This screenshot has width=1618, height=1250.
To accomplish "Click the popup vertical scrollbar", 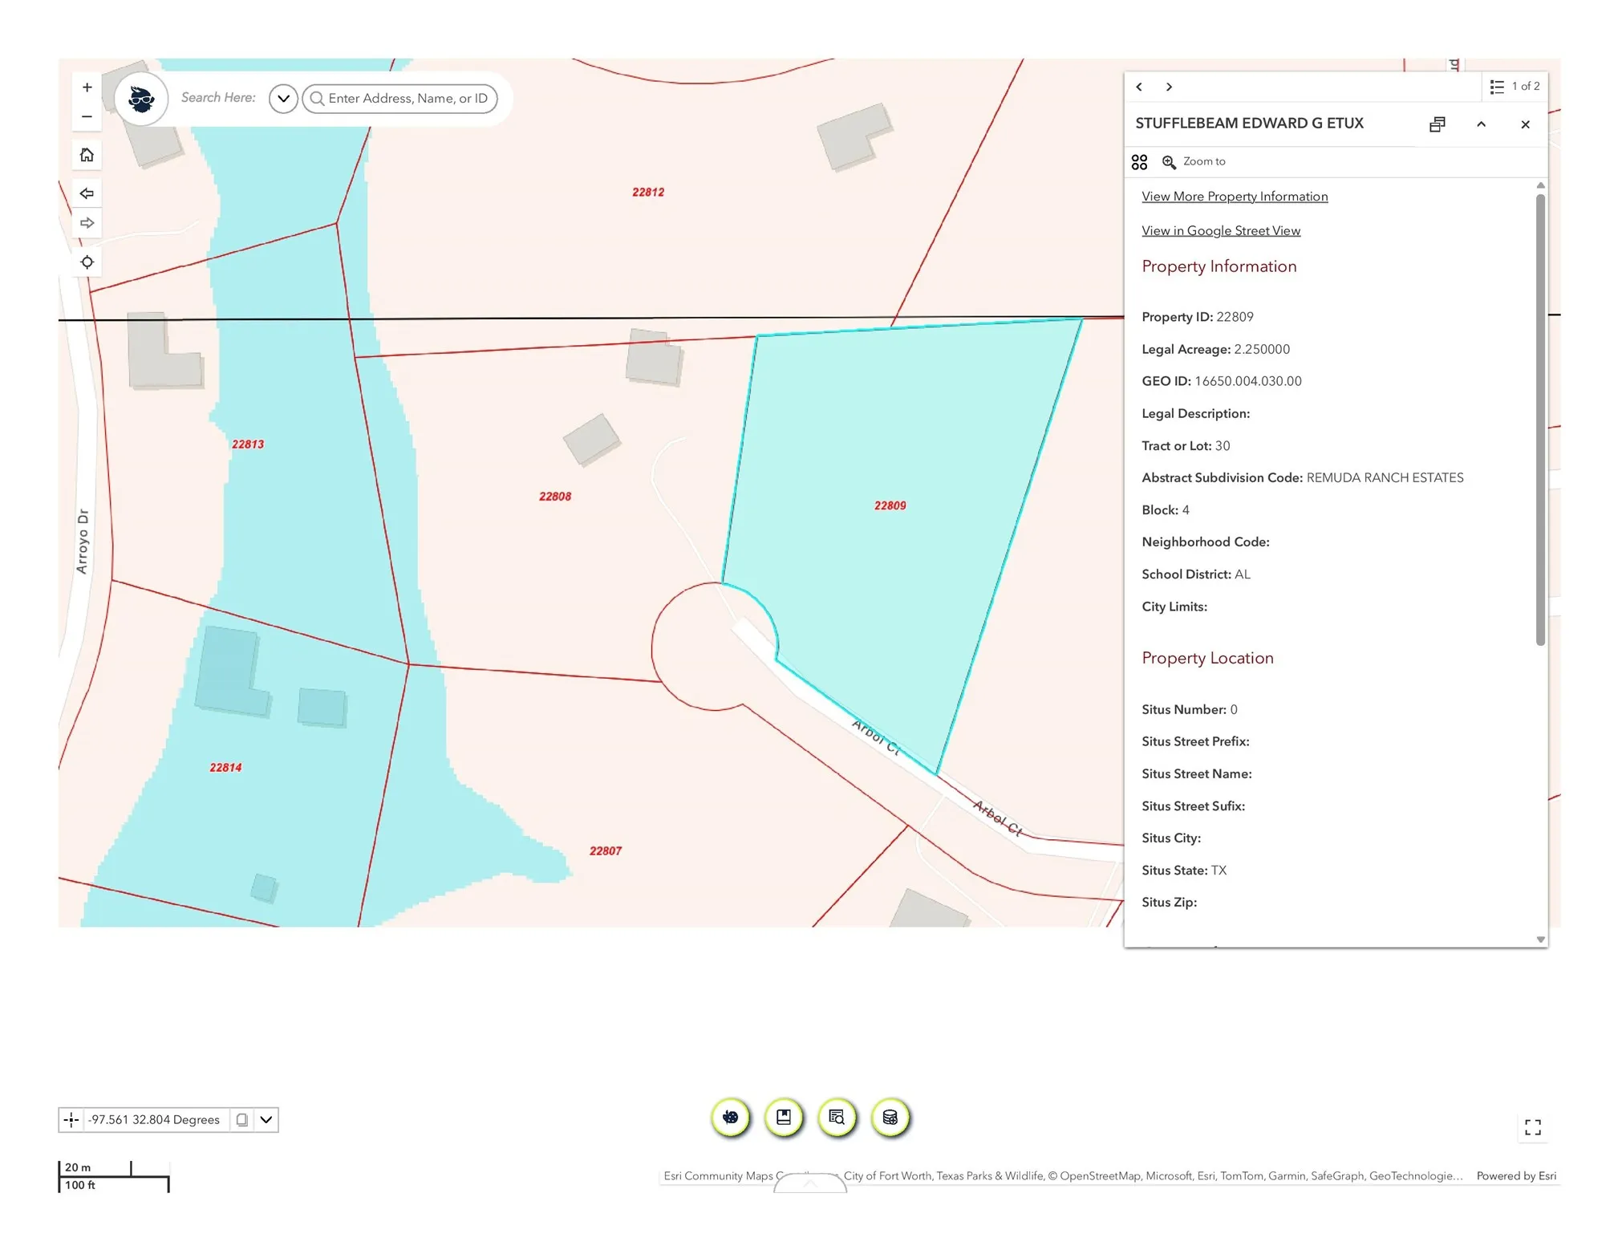I will coord(1540,420).
